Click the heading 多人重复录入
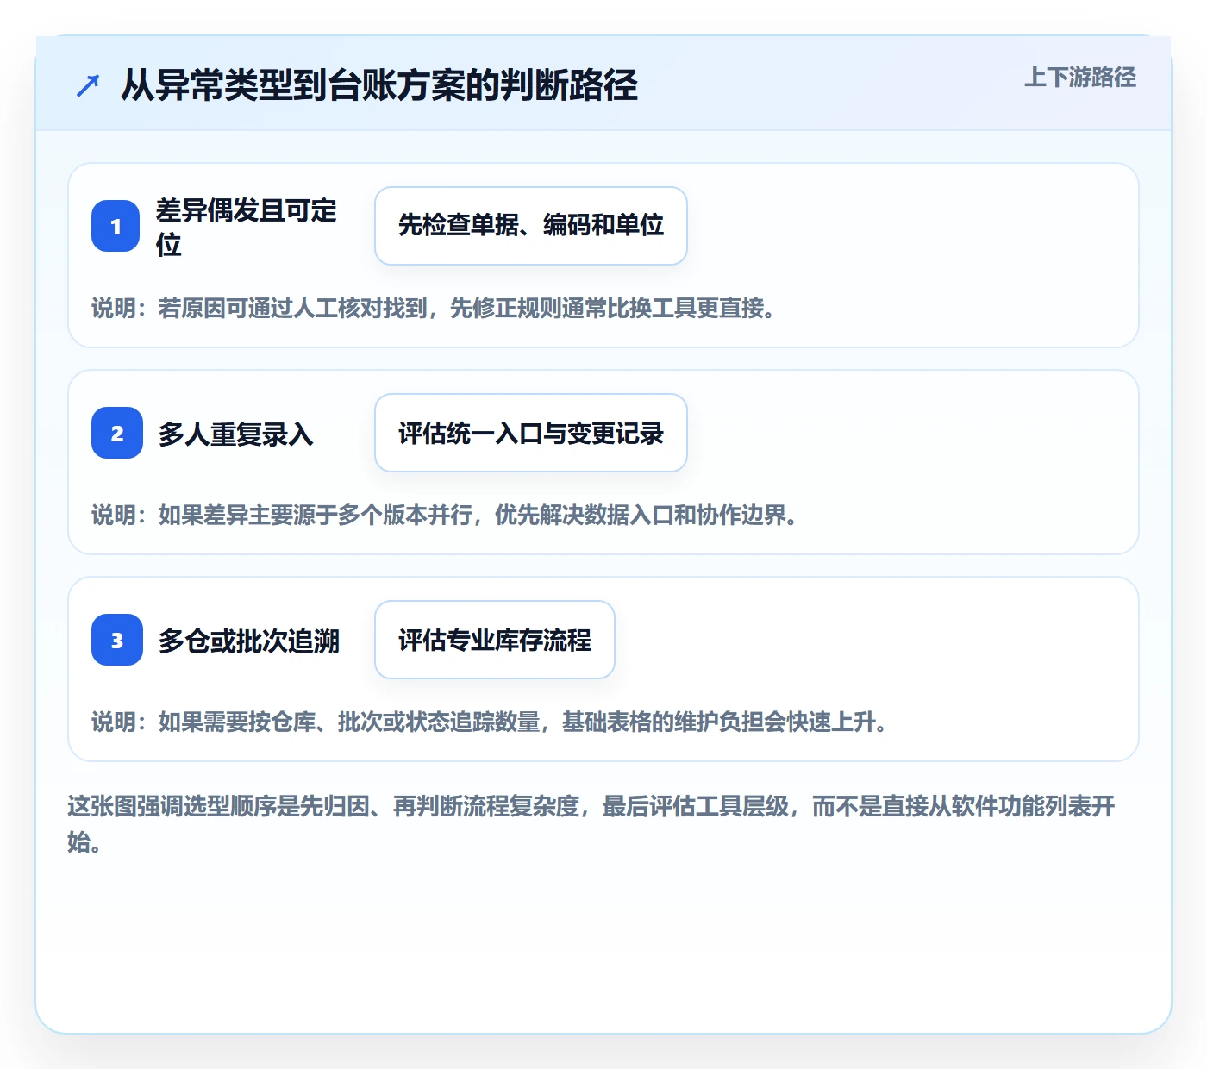Viewport: 1207px width, 1069px height. pos(235,434)
